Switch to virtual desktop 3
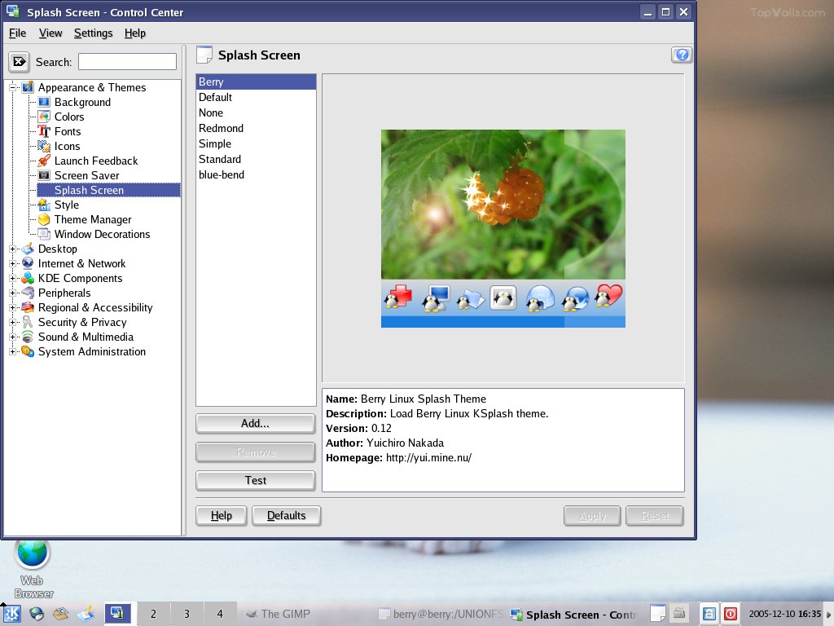The image size is (834, 626). pos(187,614)
